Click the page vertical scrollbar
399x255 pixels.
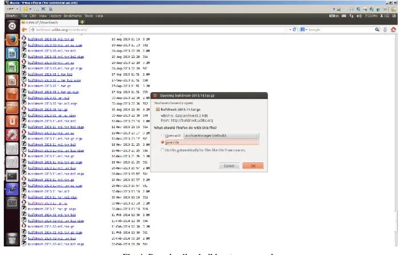[x=396, y=140]
